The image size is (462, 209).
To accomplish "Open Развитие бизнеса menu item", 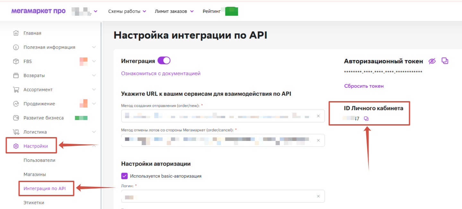I will [x=43, y=118].
